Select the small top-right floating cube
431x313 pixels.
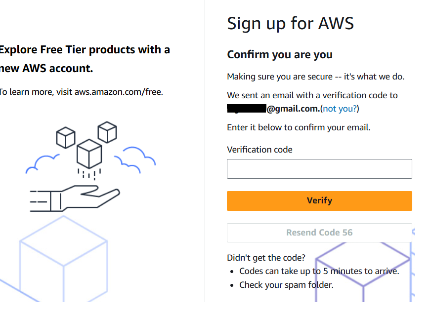(107, 132)
